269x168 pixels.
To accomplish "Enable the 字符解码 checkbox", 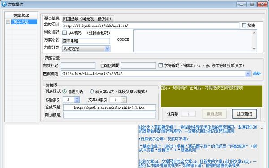I will [x=161, y=65].
